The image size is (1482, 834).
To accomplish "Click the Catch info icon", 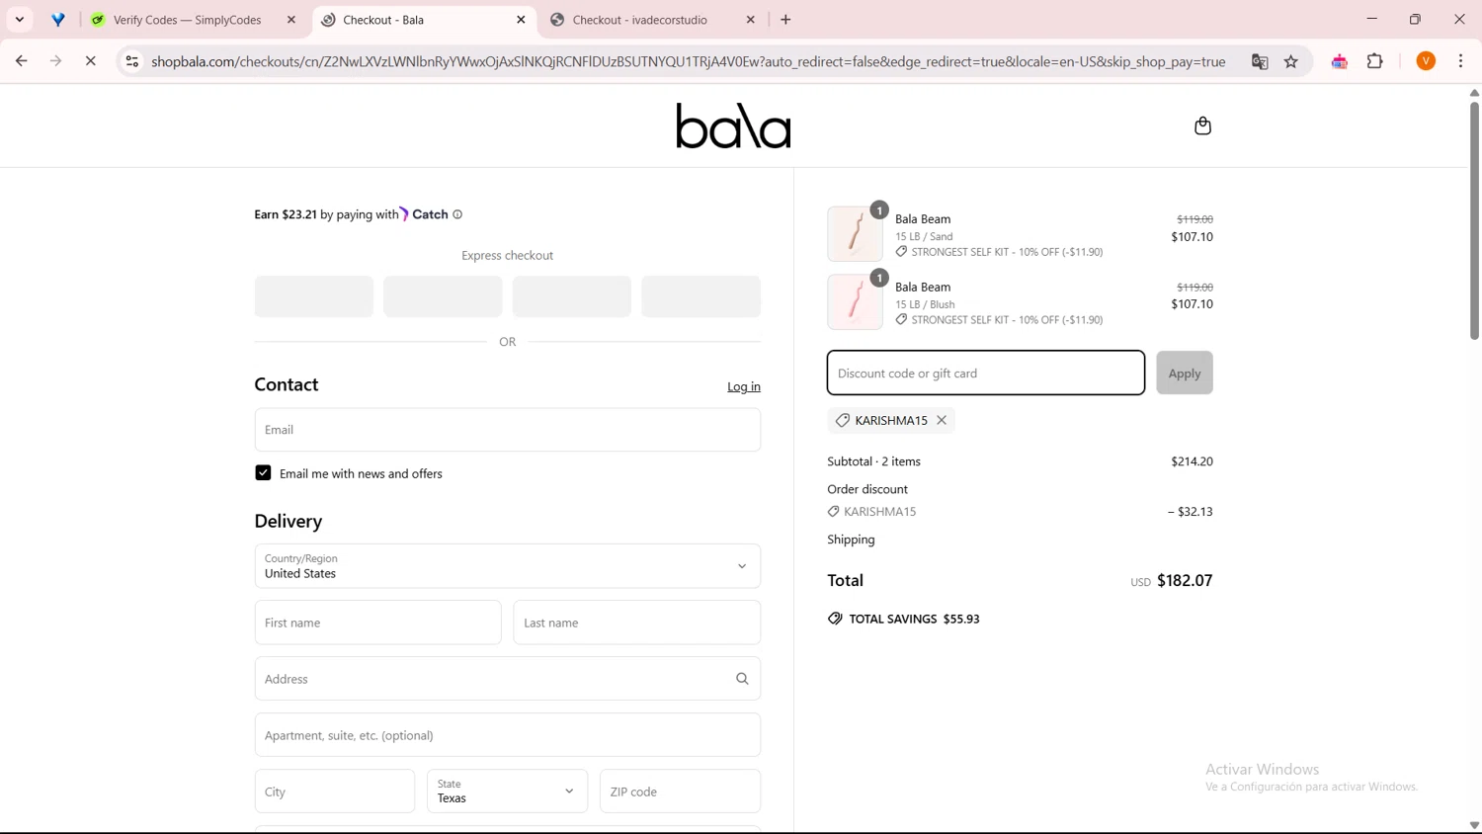I will click(457, 214).
